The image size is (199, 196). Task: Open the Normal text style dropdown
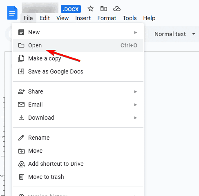[x=175, y=34]
